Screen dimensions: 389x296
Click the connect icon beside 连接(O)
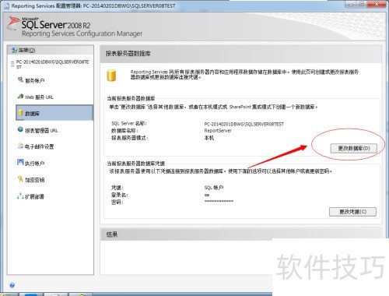[x=13, y=50]
